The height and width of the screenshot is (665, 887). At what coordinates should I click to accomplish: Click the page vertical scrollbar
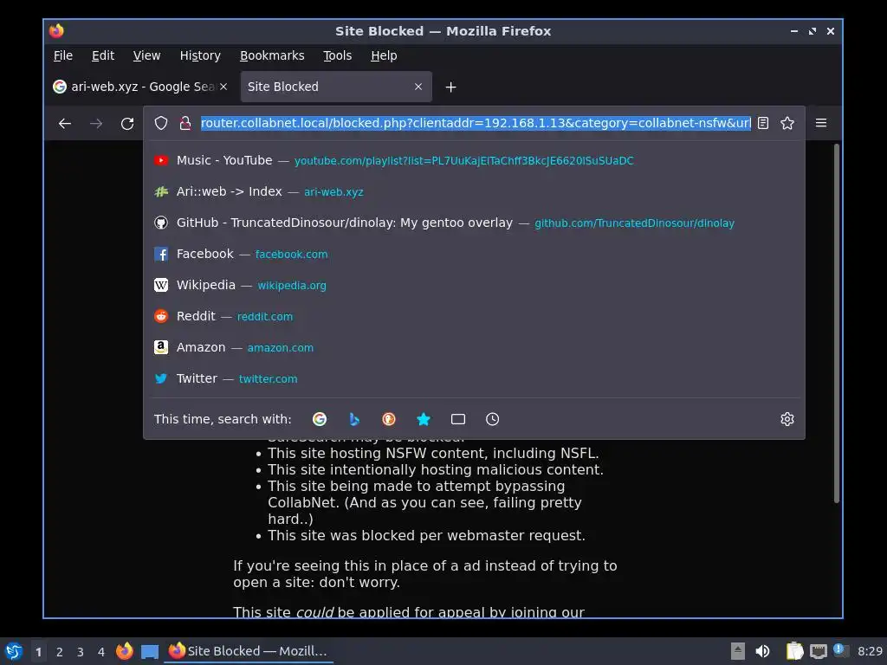pyautogui.click(x=836, y=323)
